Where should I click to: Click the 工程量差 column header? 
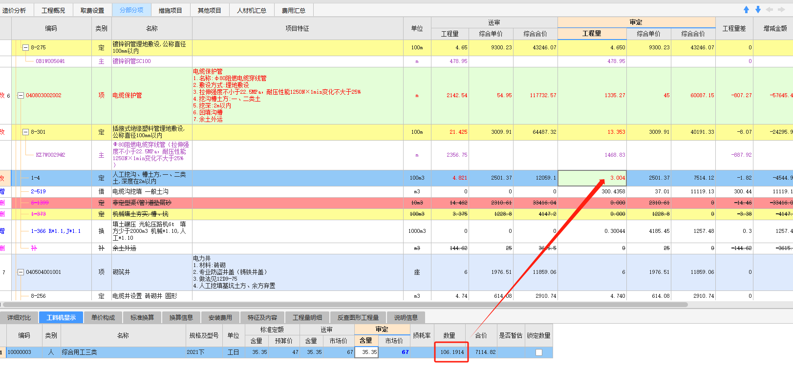(x=734, y=28)
